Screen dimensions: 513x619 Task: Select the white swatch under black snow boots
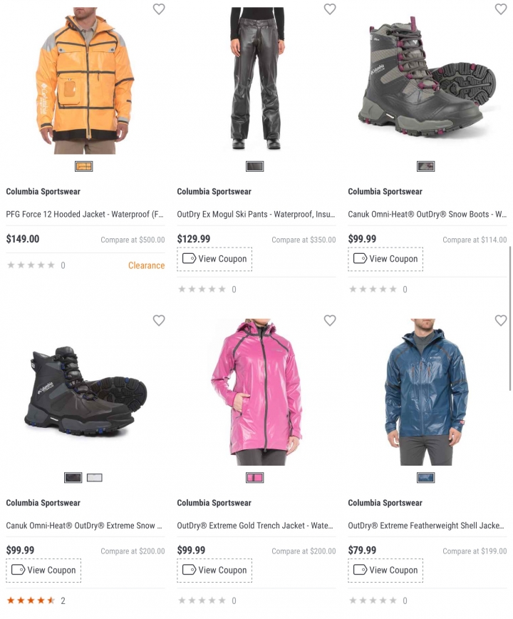94,478
